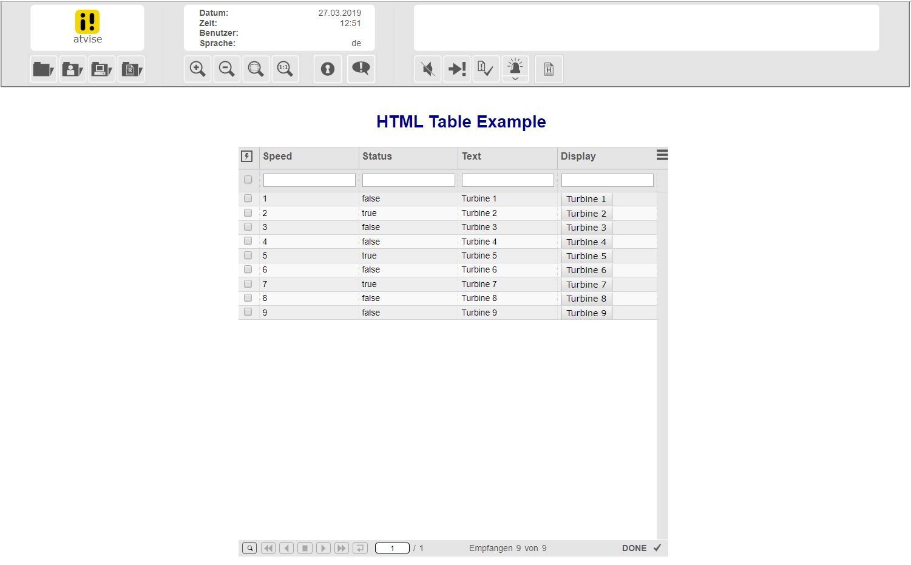Sort by the Speed column header
This screenshot has width=911, height=565.
pyautogui.click(x=309, y=157)
